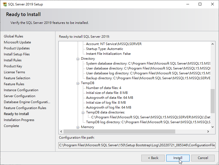The width and height of the screenshot is (219, 165).
Task: Select the Ready to Install step
Action: [x=16, y=114]
